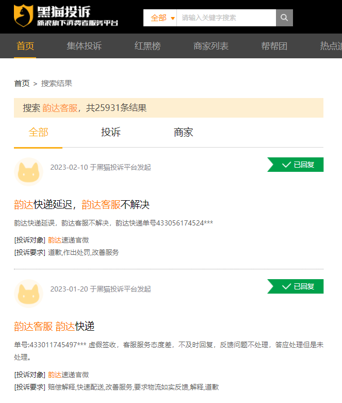Expand the 全部 search category dropdown
Viewport: 342px width, 403px height.
(161, 18)
